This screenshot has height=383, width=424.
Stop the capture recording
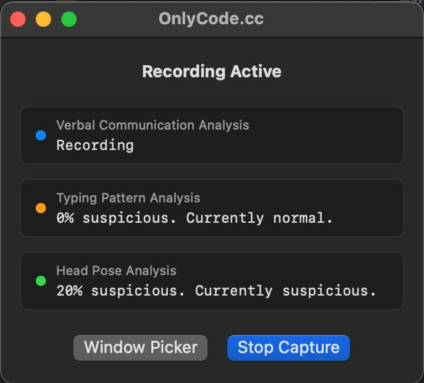(x=289, y=348)
